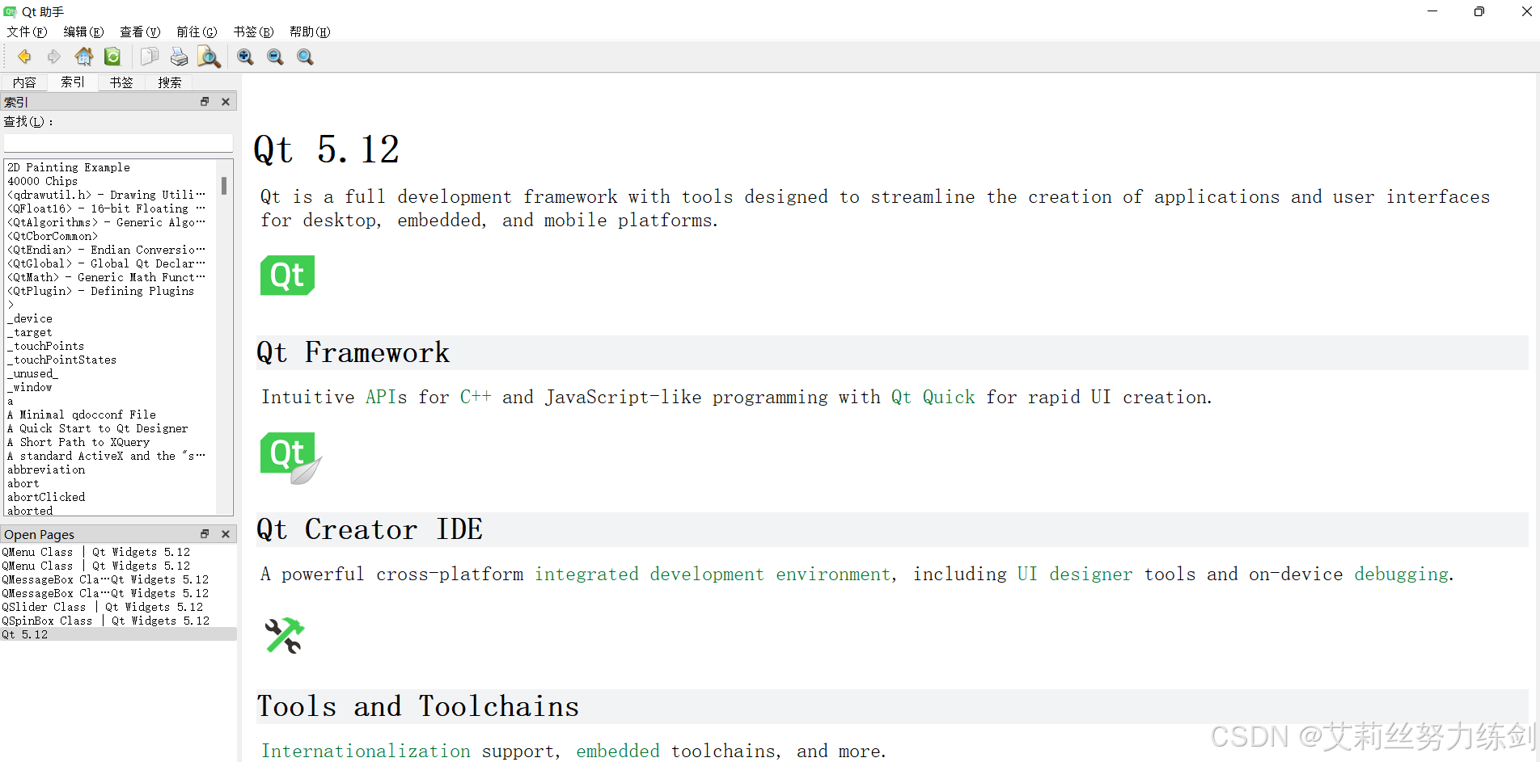Float the 索引 index panel
Viewport: 1540px width, 762px height.
coord(205,102)
